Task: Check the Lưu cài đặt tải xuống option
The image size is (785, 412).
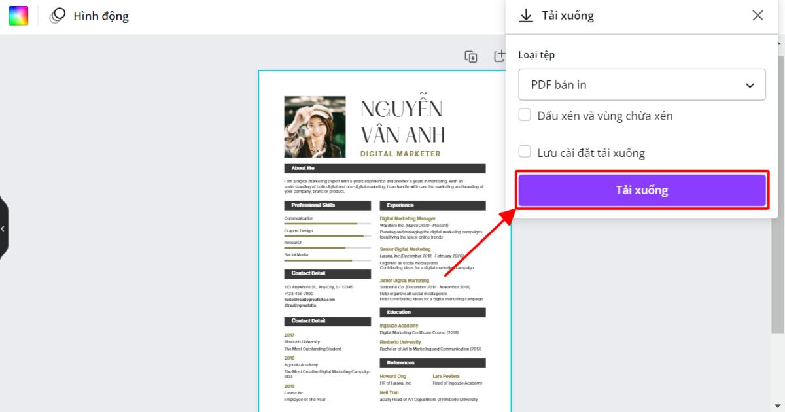Action: [525, 152]
